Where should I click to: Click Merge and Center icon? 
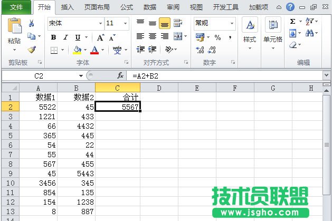tap(178, 36)
